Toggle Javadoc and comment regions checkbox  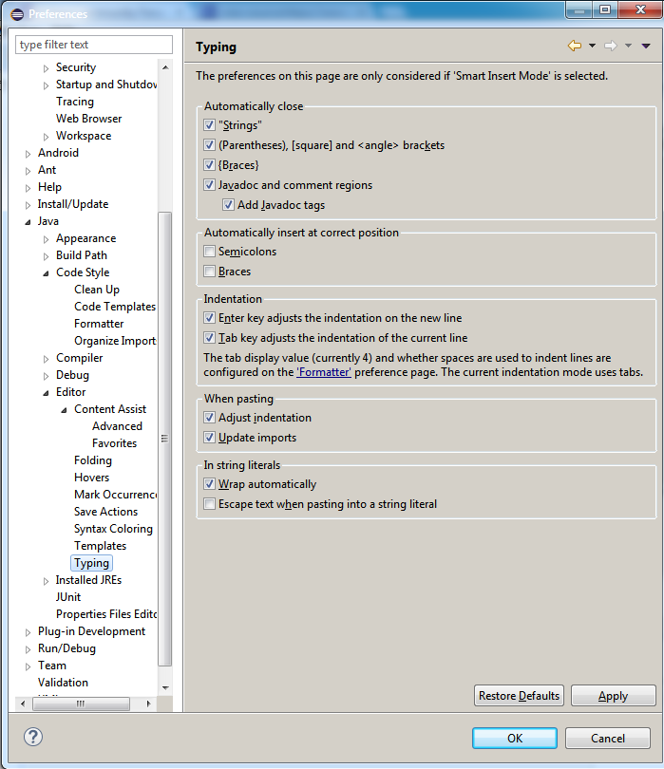(210, 185)
